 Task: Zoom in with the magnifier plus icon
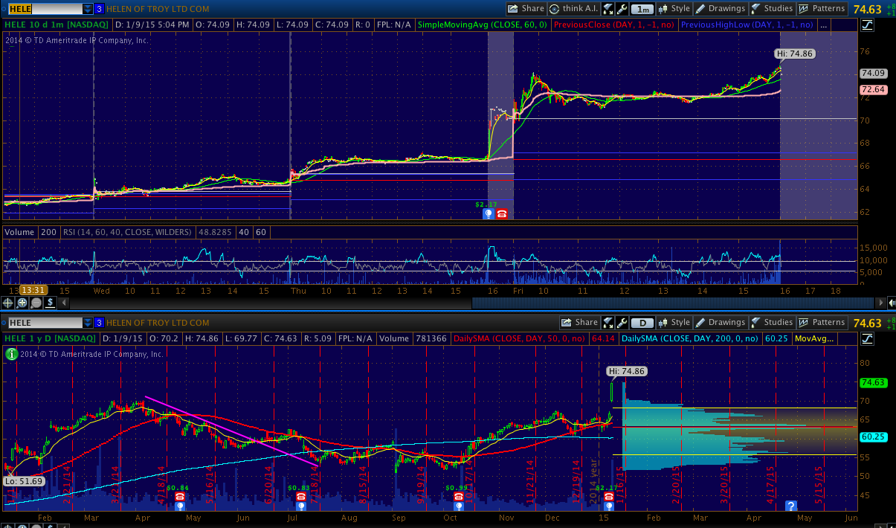point(22,303)
